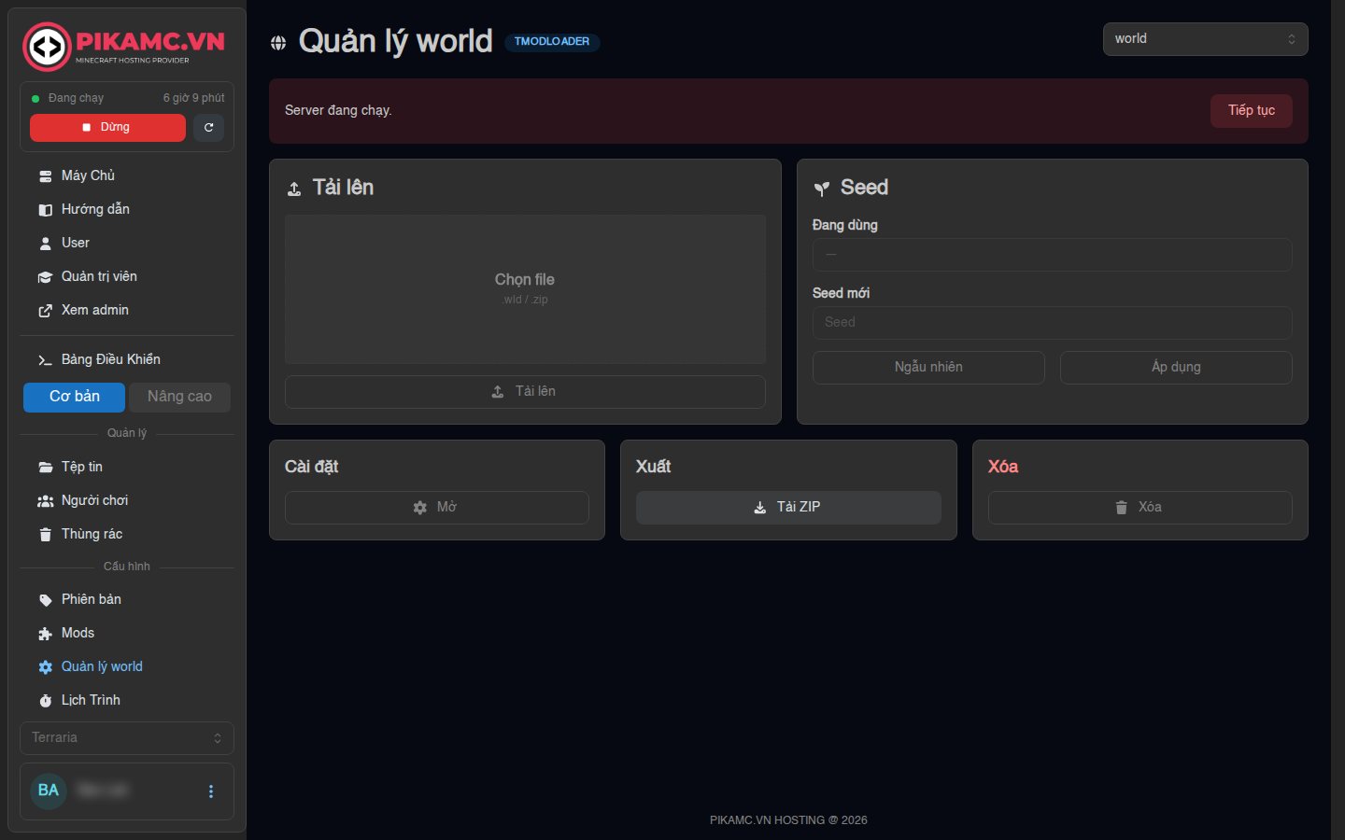
Task: Click the Tải lên upload button
Action: [x=525, y=392]
